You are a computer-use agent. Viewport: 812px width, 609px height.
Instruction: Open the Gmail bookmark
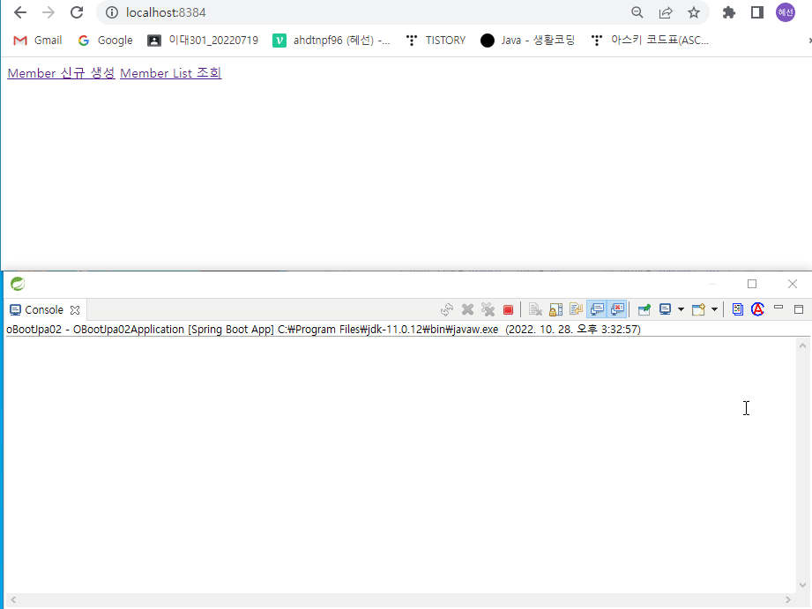[37, 41]
